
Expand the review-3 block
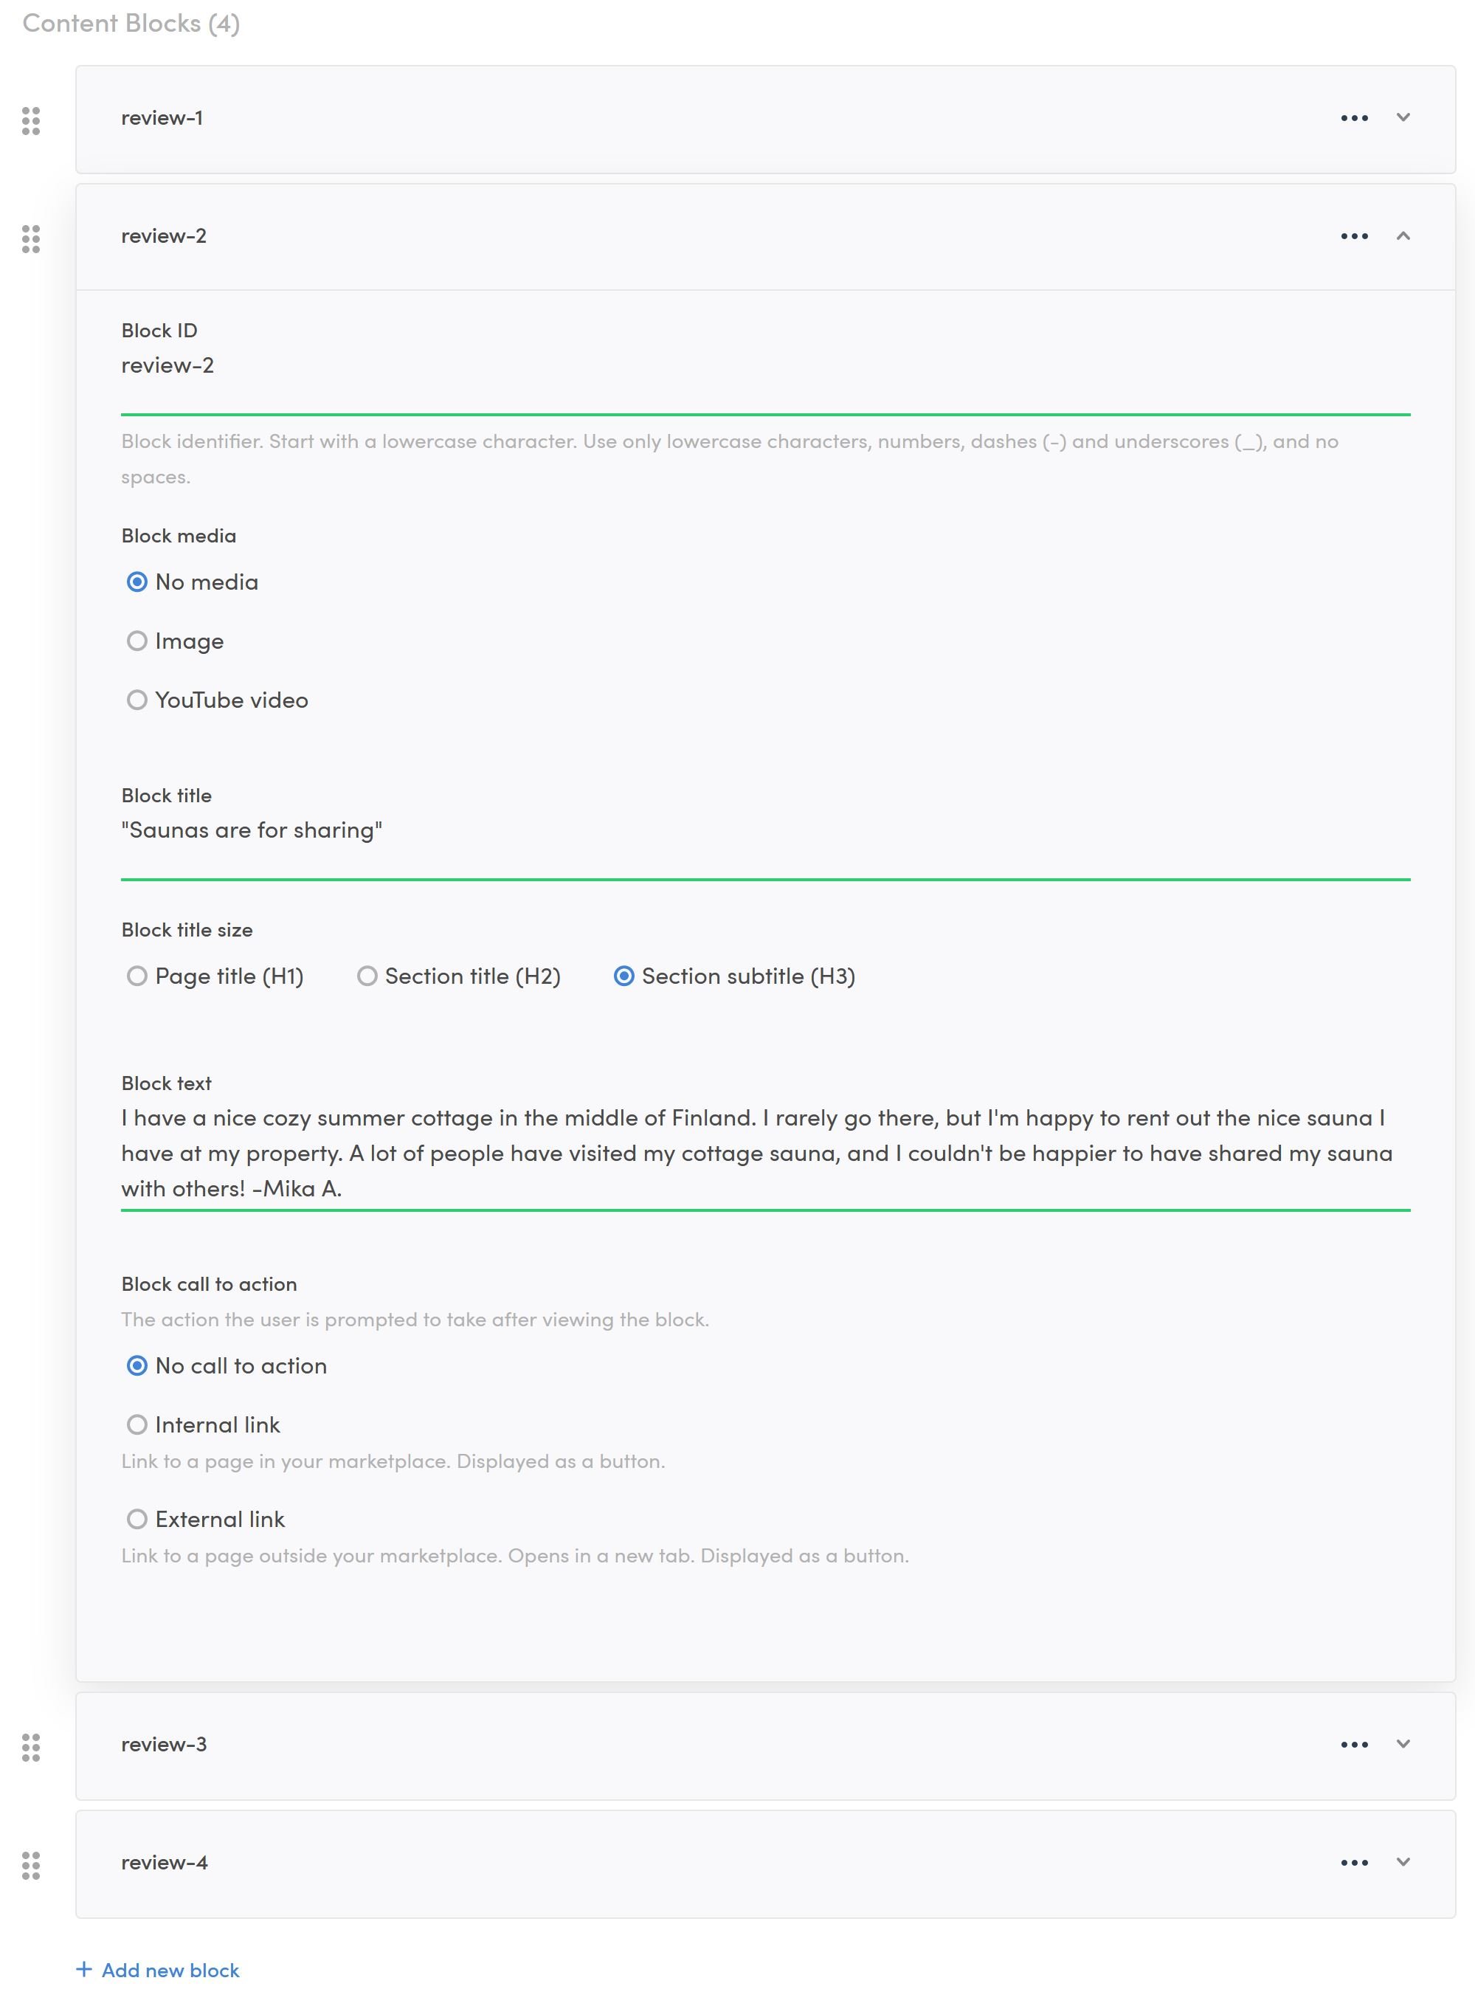coord(1403,1744)
